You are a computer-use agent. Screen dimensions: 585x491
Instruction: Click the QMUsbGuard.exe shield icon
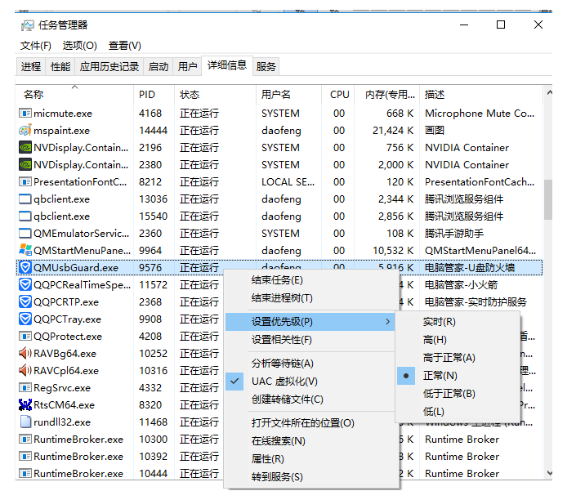click(25, 267)
